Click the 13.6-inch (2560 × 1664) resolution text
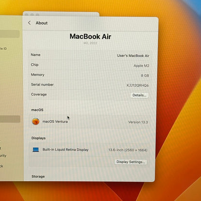The width and height of the screenshot is (201, 201). point(128,150)
